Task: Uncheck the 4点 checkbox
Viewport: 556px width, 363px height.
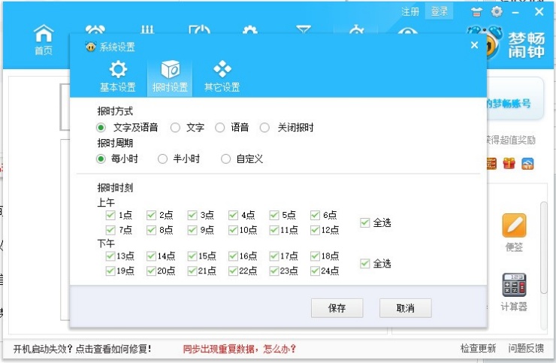Action: tap(234, 215)
